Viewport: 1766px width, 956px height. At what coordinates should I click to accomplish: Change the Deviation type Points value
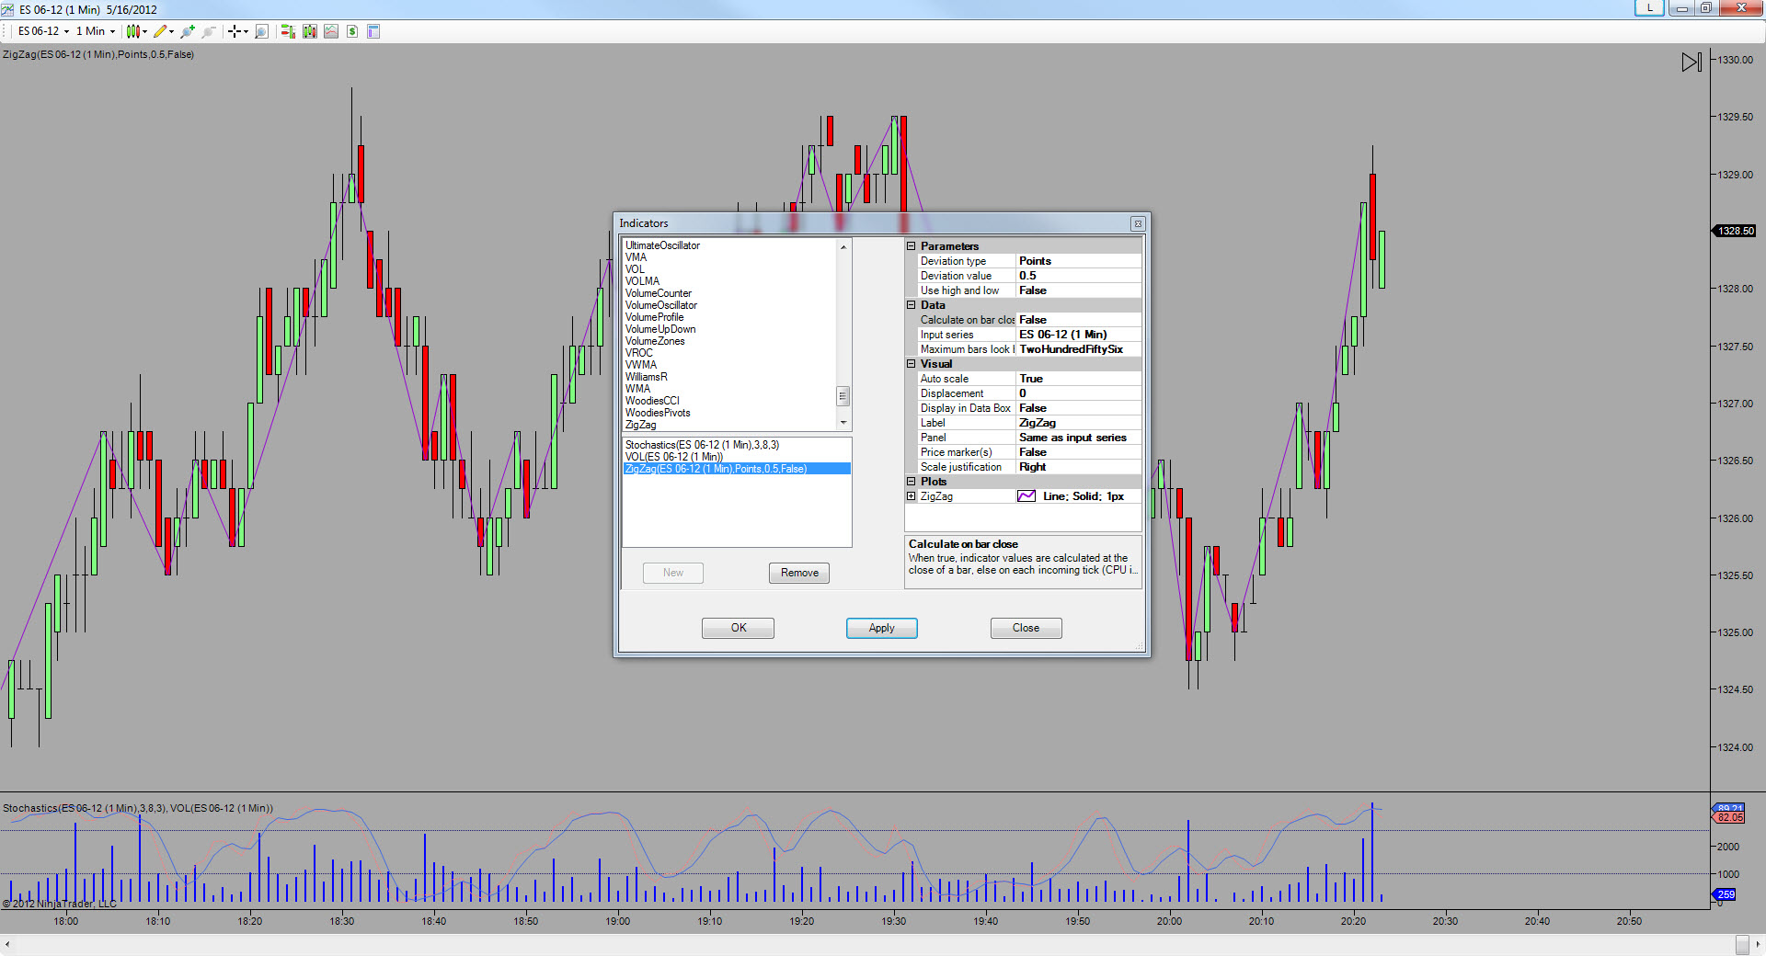point(1078,261)
